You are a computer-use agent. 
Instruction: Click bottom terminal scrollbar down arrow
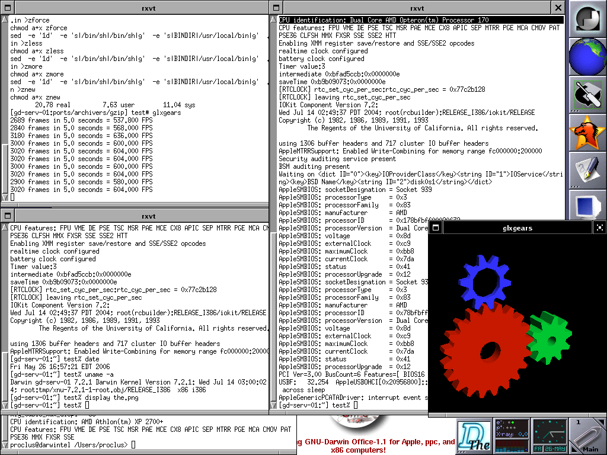point(5,445)
